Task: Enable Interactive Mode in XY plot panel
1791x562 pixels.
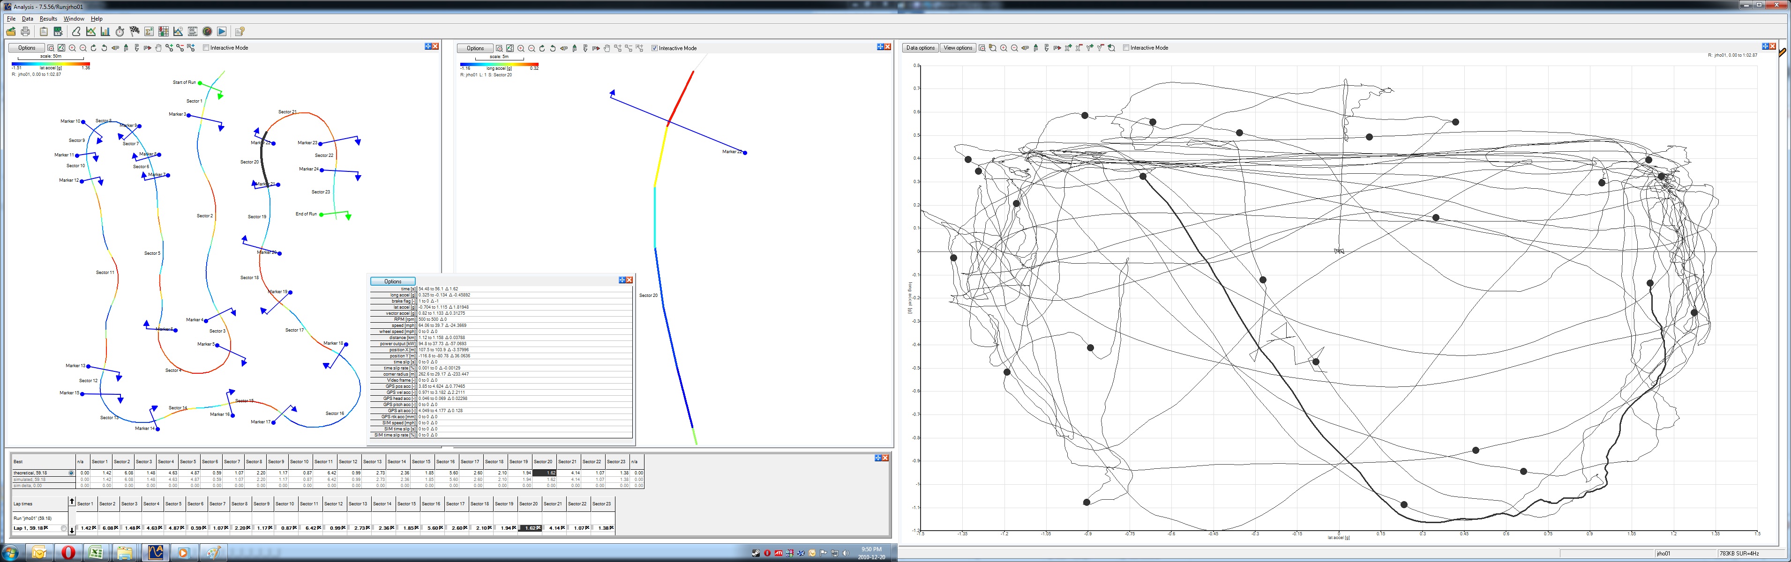Action: 1125,48
